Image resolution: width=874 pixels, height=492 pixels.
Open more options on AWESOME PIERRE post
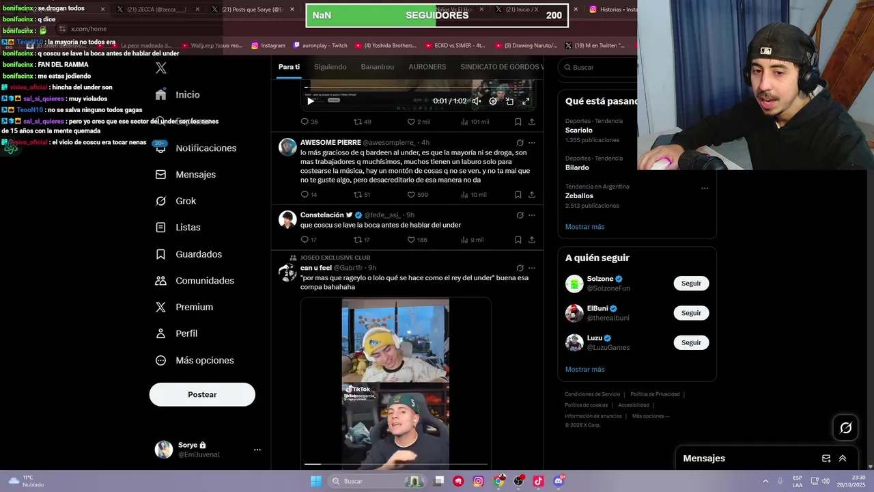coord(532,143)
